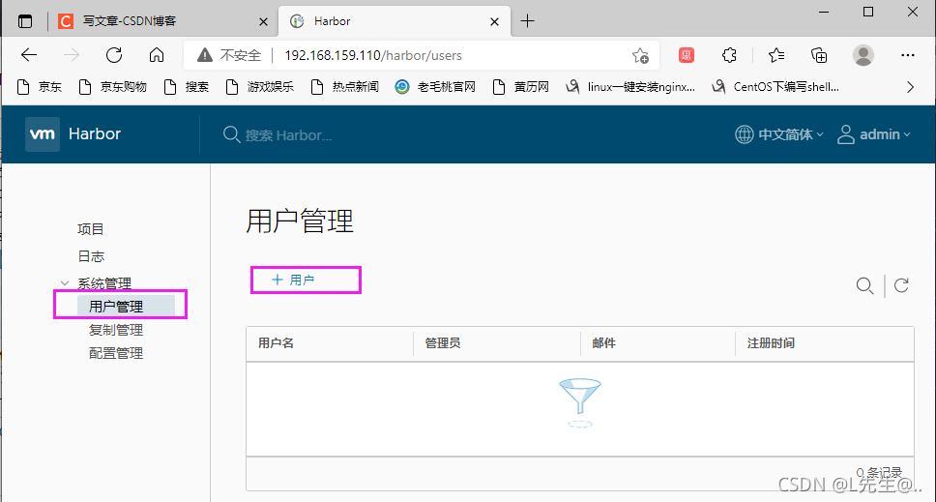Open 项目 in the sidebar
Screen dimensions: 936x502
pos(91,229)
